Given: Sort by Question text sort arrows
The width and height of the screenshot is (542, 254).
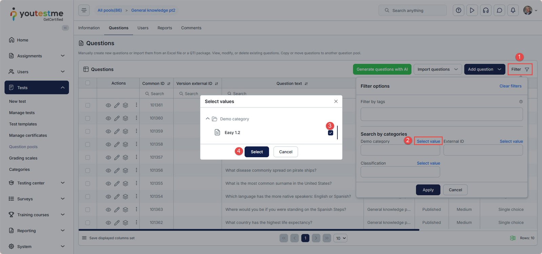Looking at the screenshot, I should tap(306, 84).
